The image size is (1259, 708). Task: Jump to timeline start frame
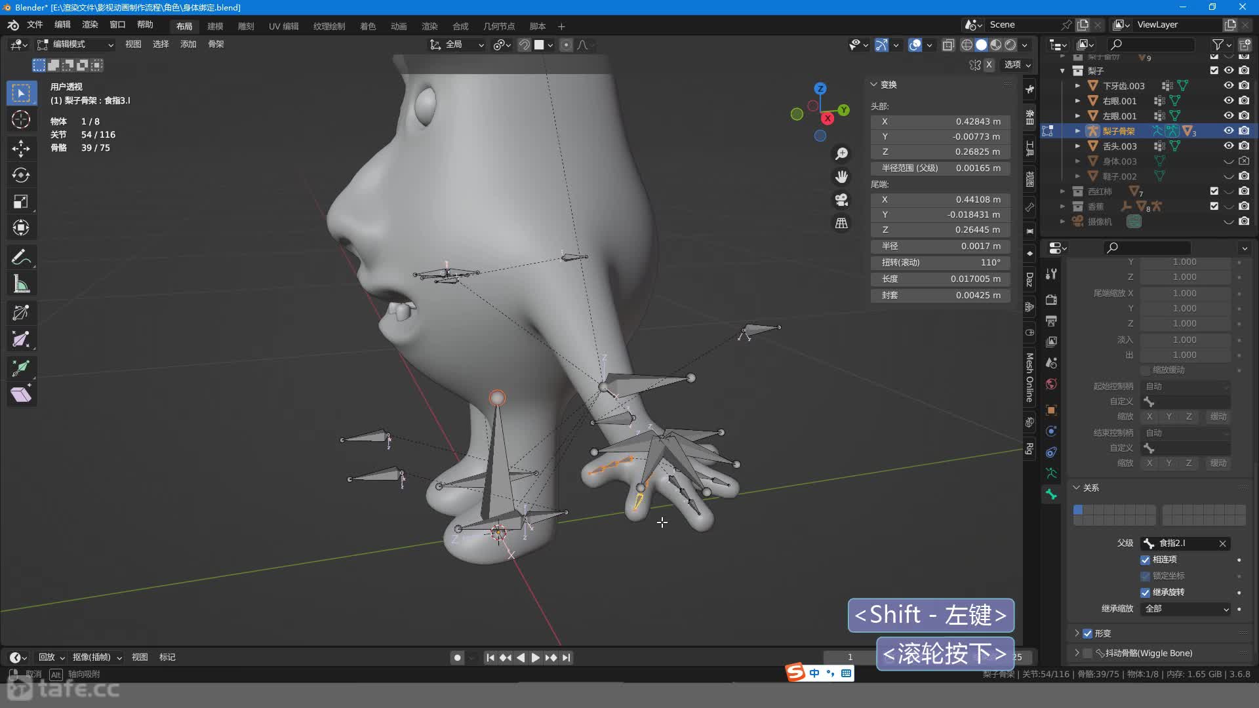pos(490,658)
